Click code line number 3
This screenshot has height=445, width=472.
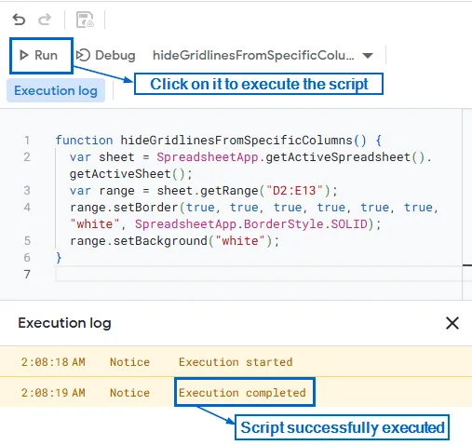(x=27, y=191)
